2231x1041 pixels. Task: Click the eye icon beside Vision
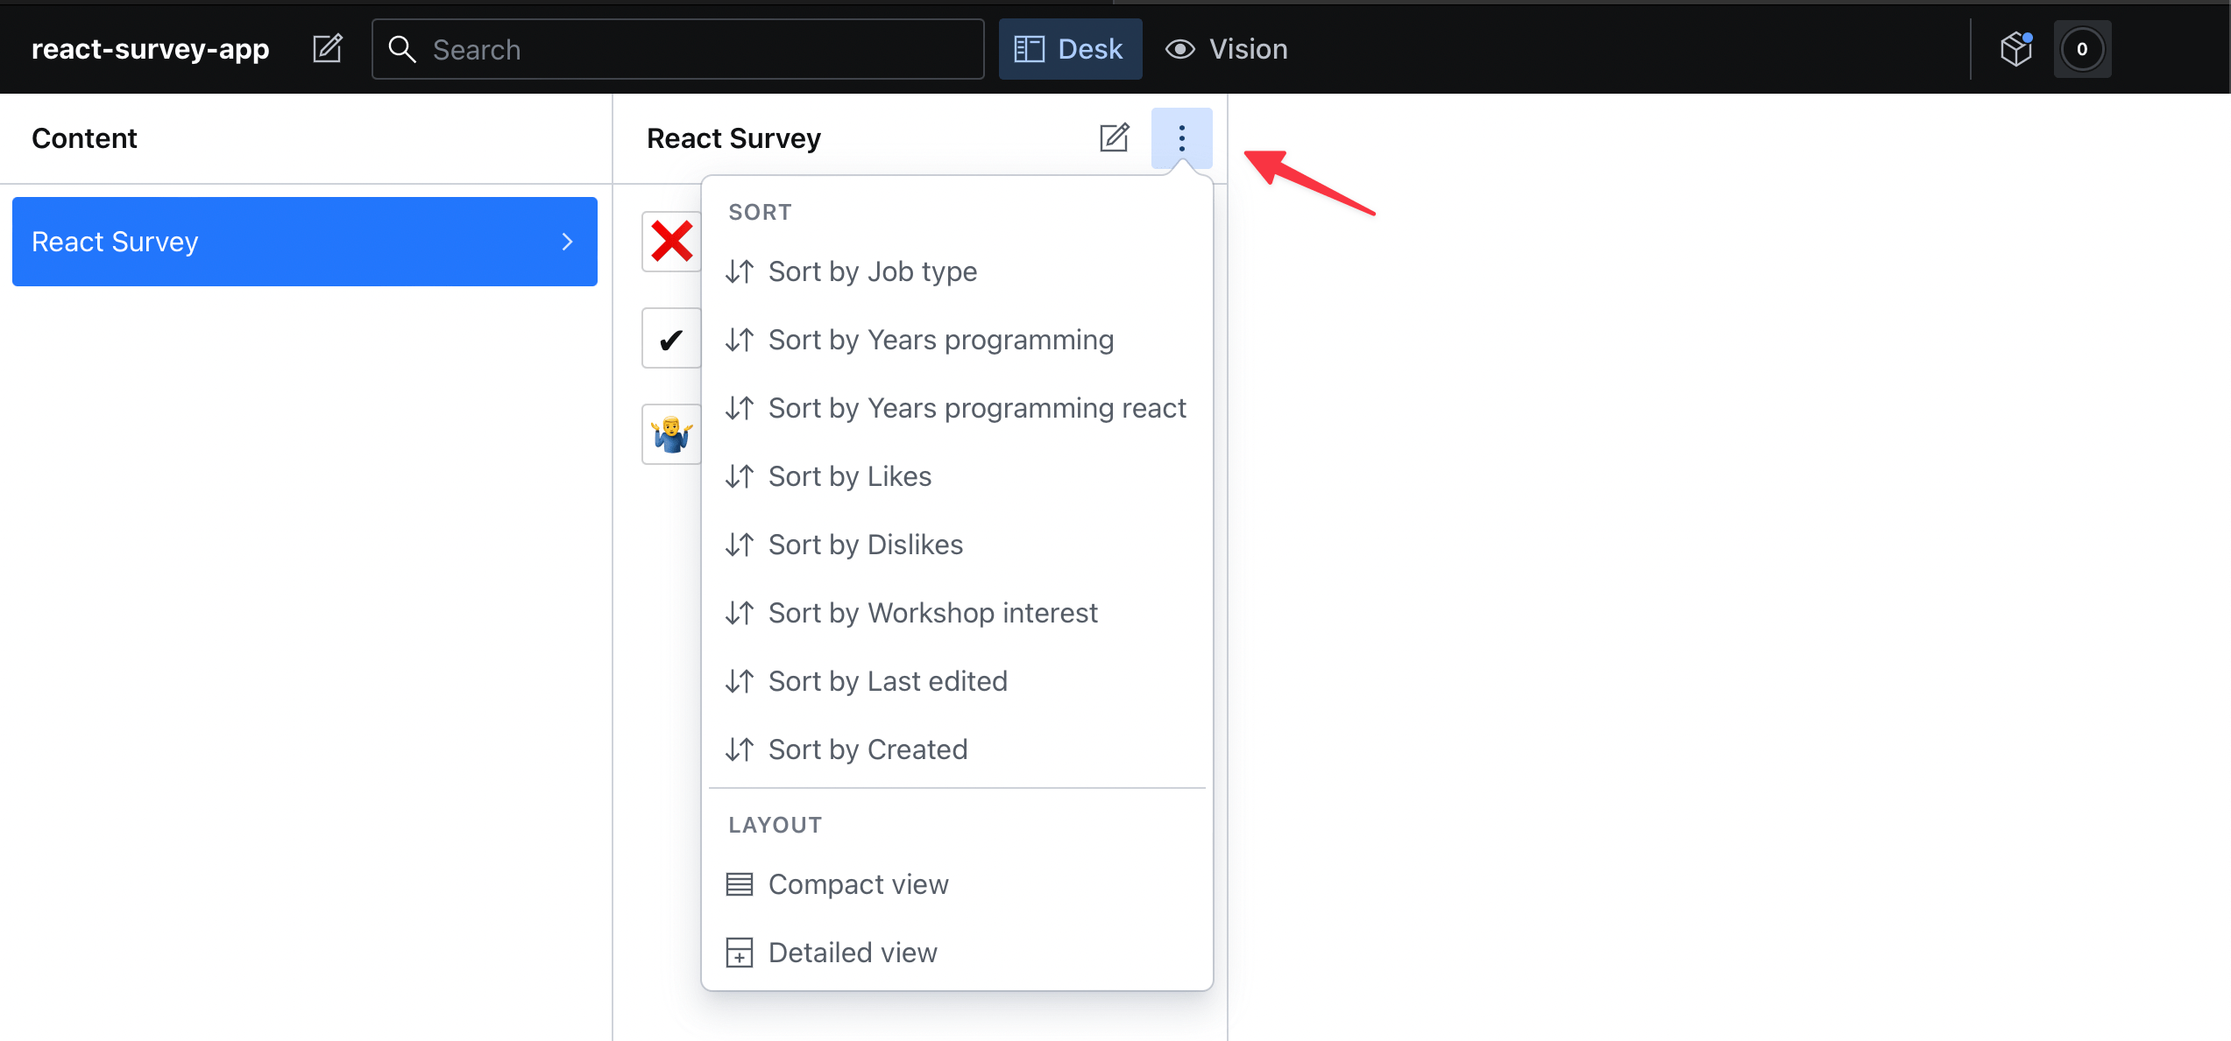click(x=1179, y=49)
